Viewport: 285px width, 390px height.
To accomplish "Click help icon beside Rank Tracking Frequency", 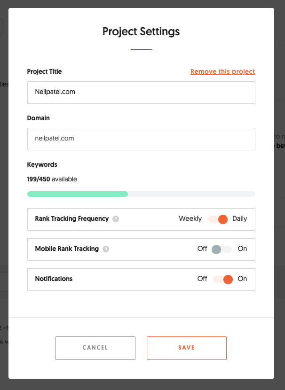I will tap(116, 219).
